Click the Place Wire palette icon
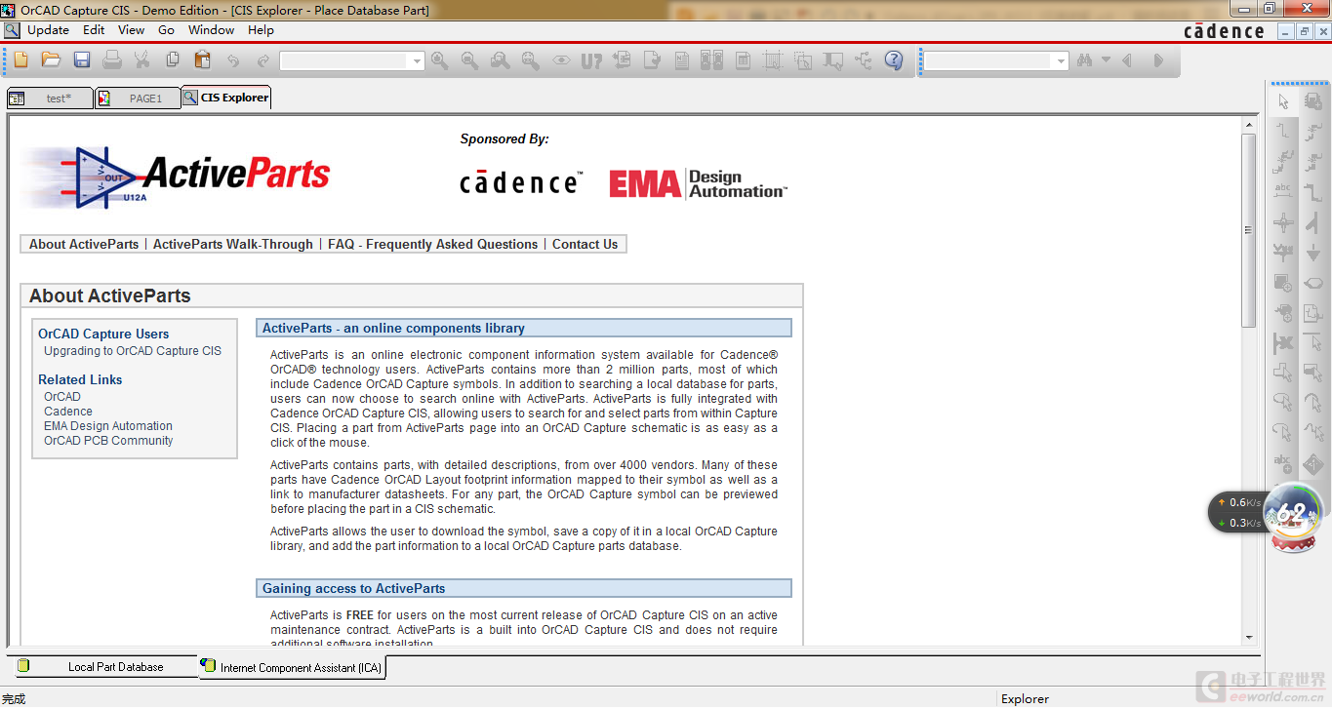This screenshot has width=1332, height=709. [x=1283, y=132]
